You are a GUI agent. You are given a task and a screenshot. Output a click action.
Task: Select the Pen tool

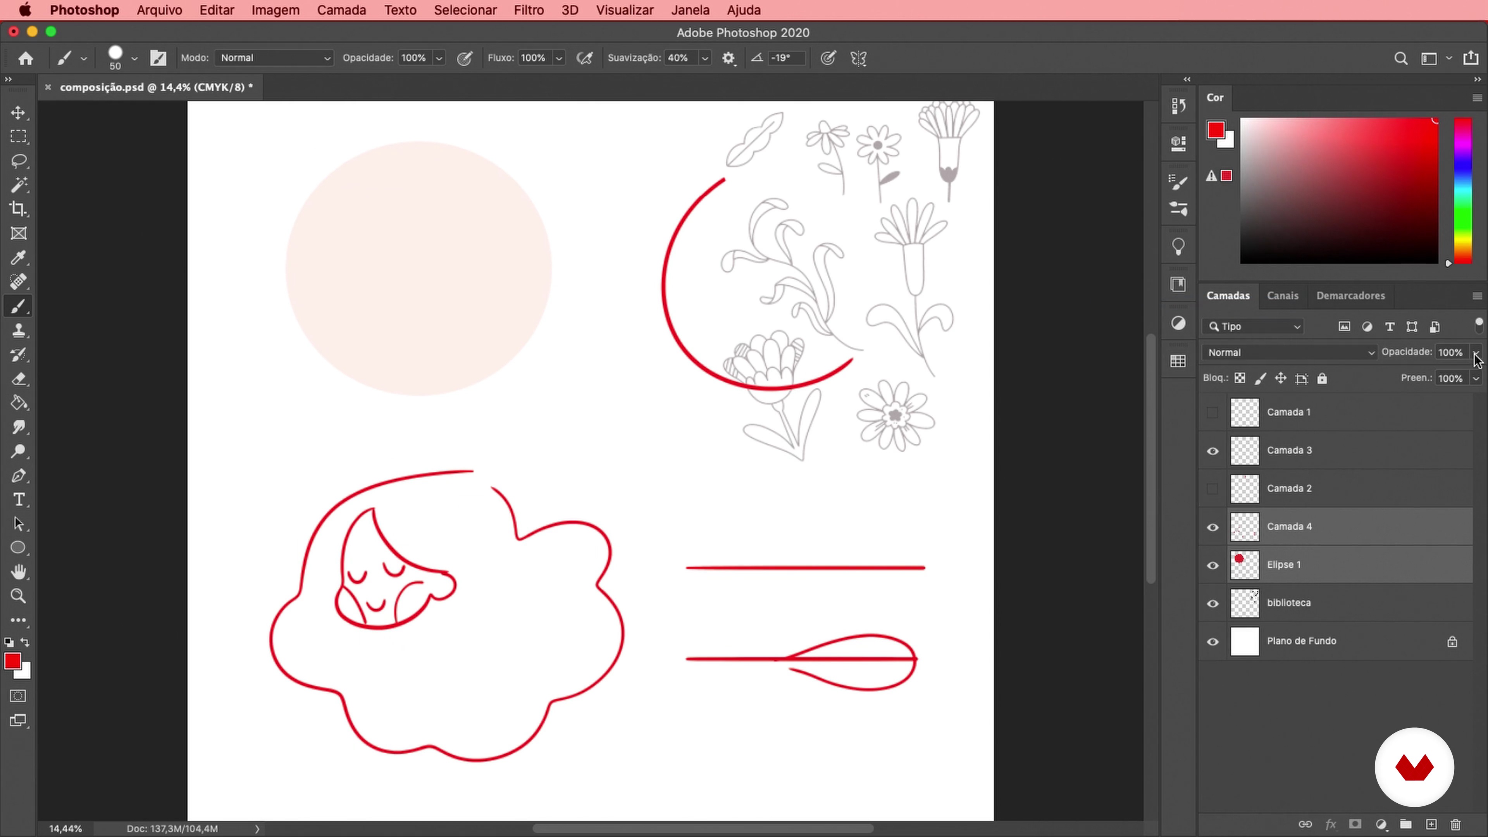click(19, 476)
